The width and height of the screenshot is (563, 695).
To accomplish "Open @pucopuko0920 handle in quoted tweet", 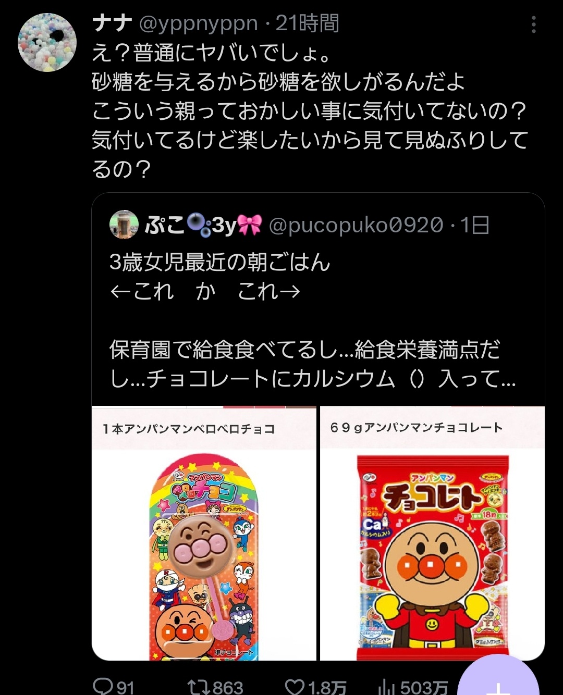I will pyautogui.click(x=356, y=225).
